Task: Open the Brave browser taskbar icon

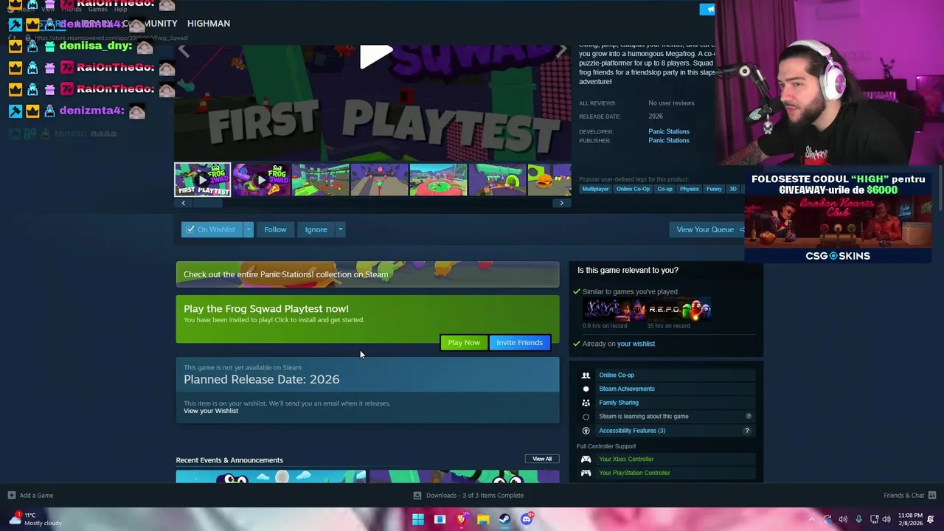Action: tap(462, 519)
